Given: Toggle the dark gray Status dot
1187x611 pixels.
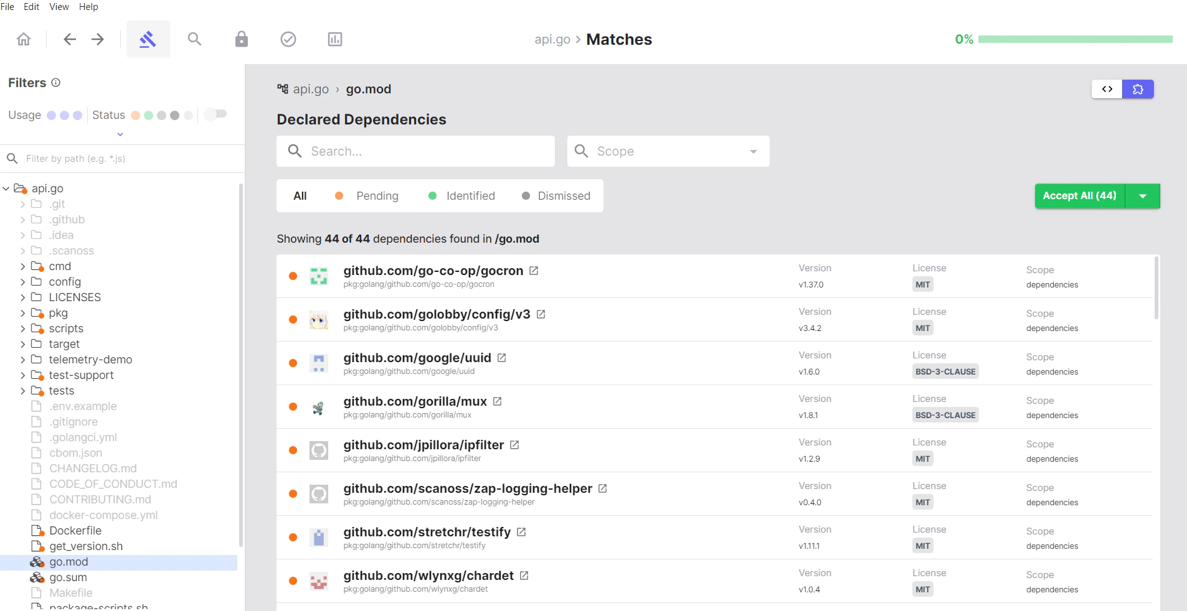Looking at the screenshot, I should (174, 115).
